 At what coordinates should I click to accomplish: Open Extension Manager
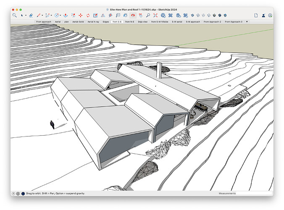coord(186,16)
